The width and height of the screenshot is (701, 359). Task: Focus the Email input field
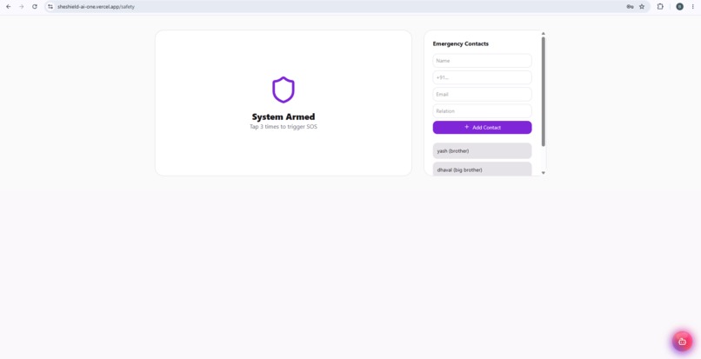(482, 95)
